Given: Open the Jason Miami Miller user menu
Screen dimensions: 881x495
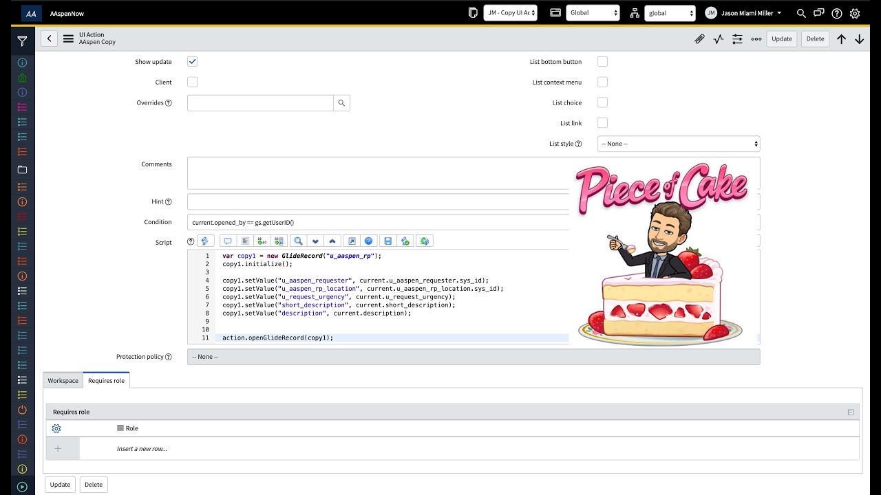Looking at the screenshot, I should point(743,13).
